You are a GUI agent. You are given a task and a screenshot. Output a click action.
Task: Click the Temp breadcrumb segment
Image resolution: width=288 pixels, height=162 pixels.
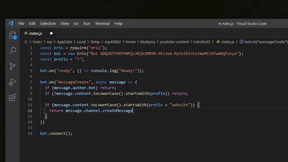95,42
